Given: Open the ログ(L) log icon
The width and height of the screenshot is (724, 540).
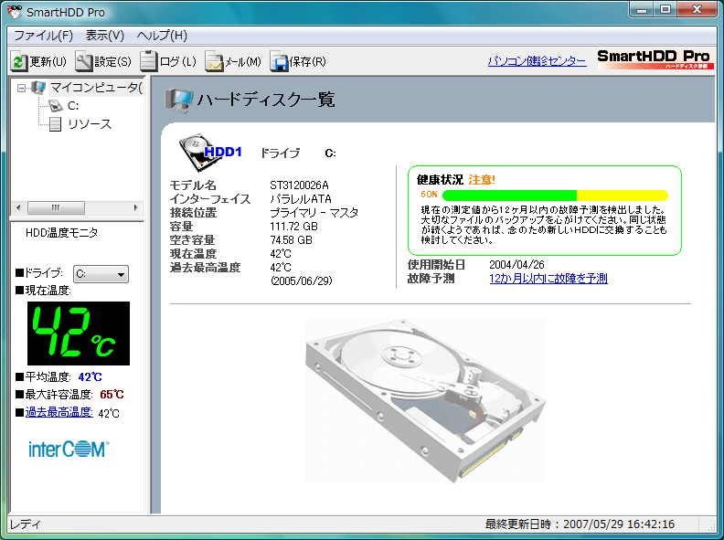Looking at the screenshot, I should [x=148, y=61].
